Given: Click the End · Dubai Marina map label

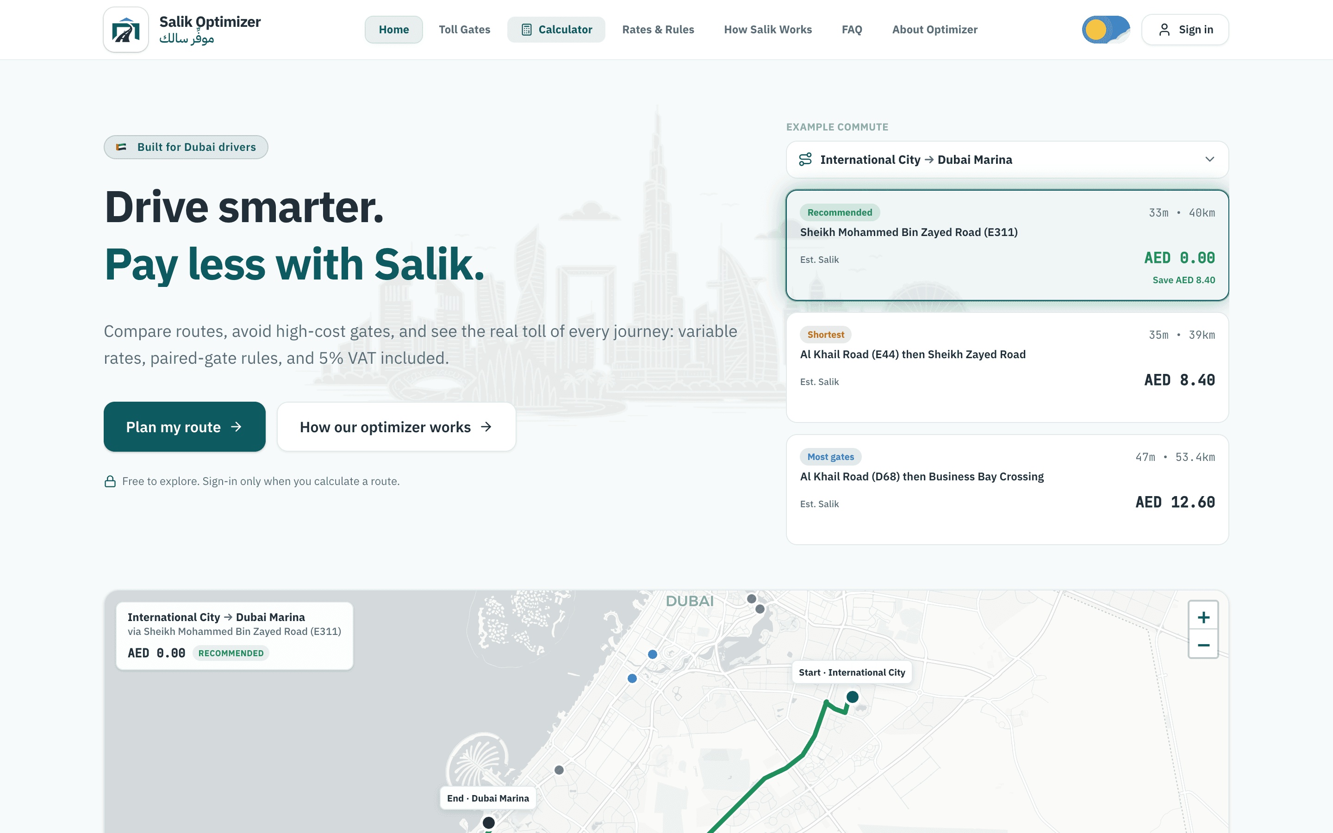Looking at the screenshot, I should (487, 798).
